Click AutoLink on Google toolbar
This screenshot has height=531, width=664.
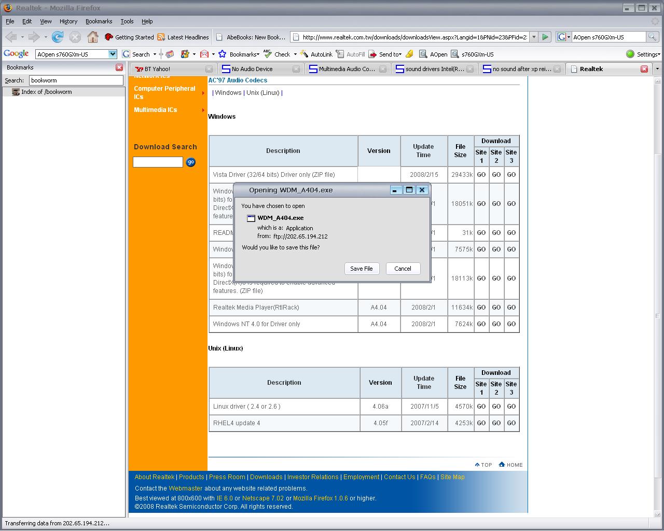[316, 54]
